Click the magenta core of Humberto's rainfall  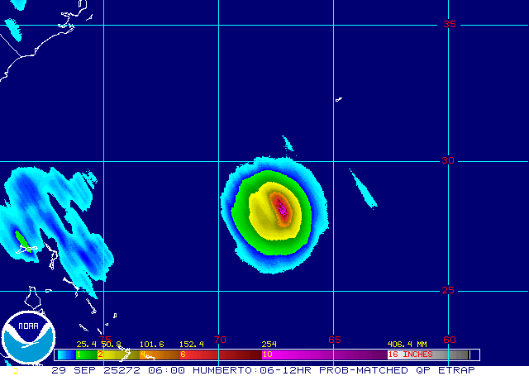(x=283, y=210)
